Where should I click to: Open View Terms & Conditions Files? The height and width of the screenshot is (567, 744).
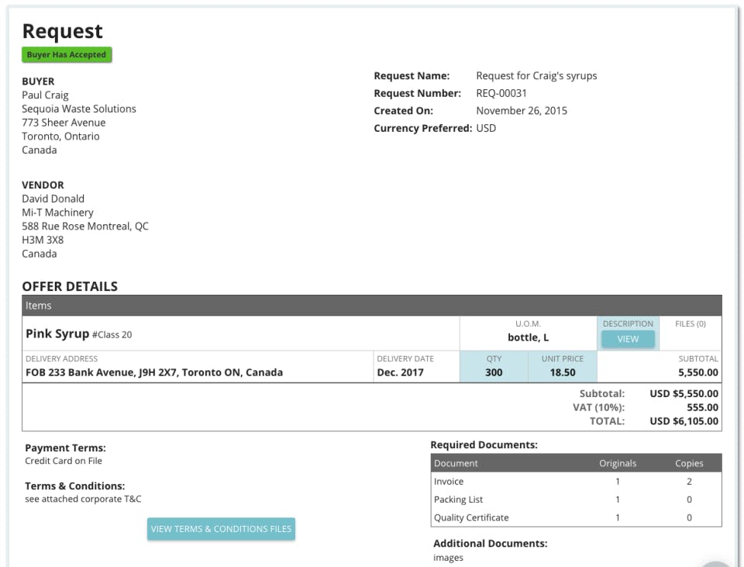point(221,529)
